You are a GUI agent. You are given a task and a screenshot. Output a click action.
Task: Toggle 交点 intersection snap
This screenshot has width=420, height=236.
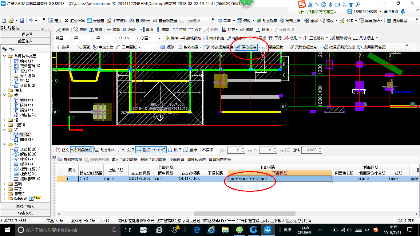(127, 150)
